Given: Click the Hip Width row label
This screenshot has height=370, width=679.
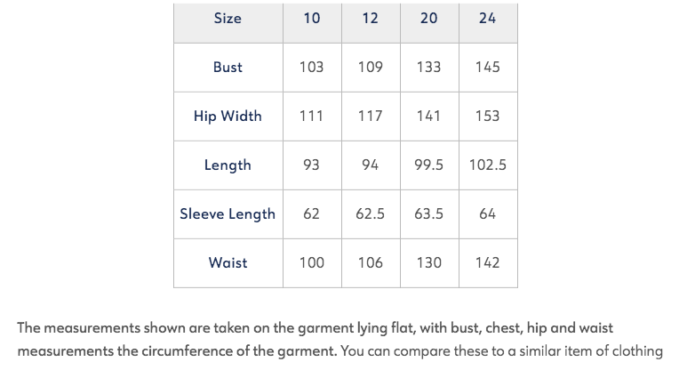Looking at the screenshot, I should click(228, 117).
